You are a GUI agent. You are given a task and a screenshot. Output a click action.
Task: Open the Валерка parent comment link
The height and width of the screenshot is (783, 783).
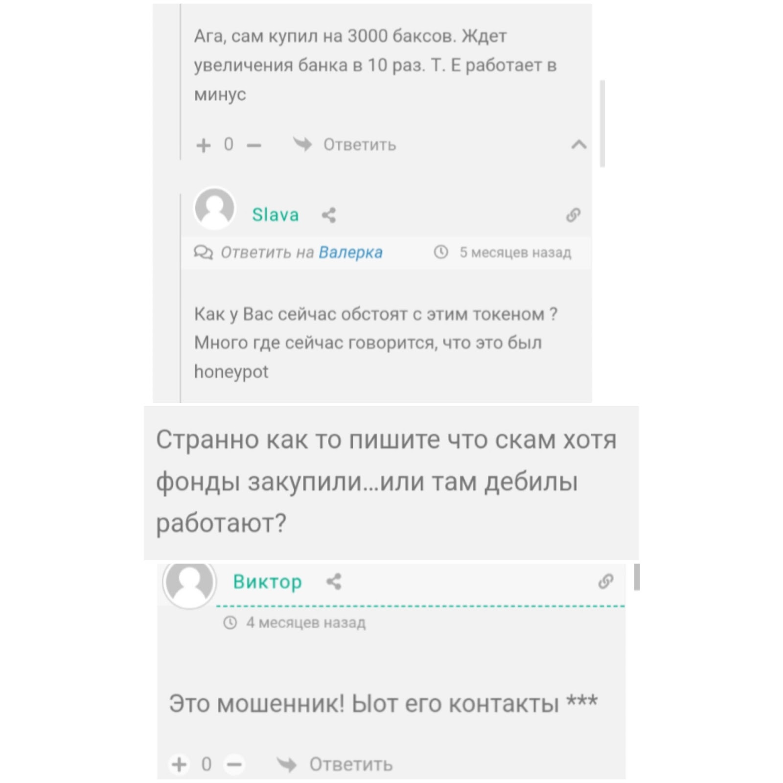click(x=350, y=252)
